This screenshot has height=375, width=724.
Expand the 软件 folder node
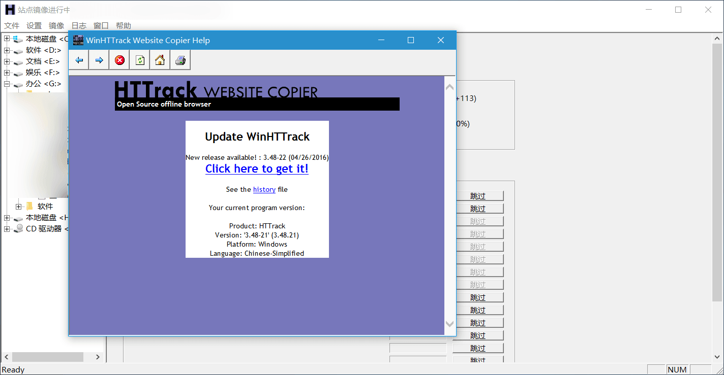(x=19, y=206)
